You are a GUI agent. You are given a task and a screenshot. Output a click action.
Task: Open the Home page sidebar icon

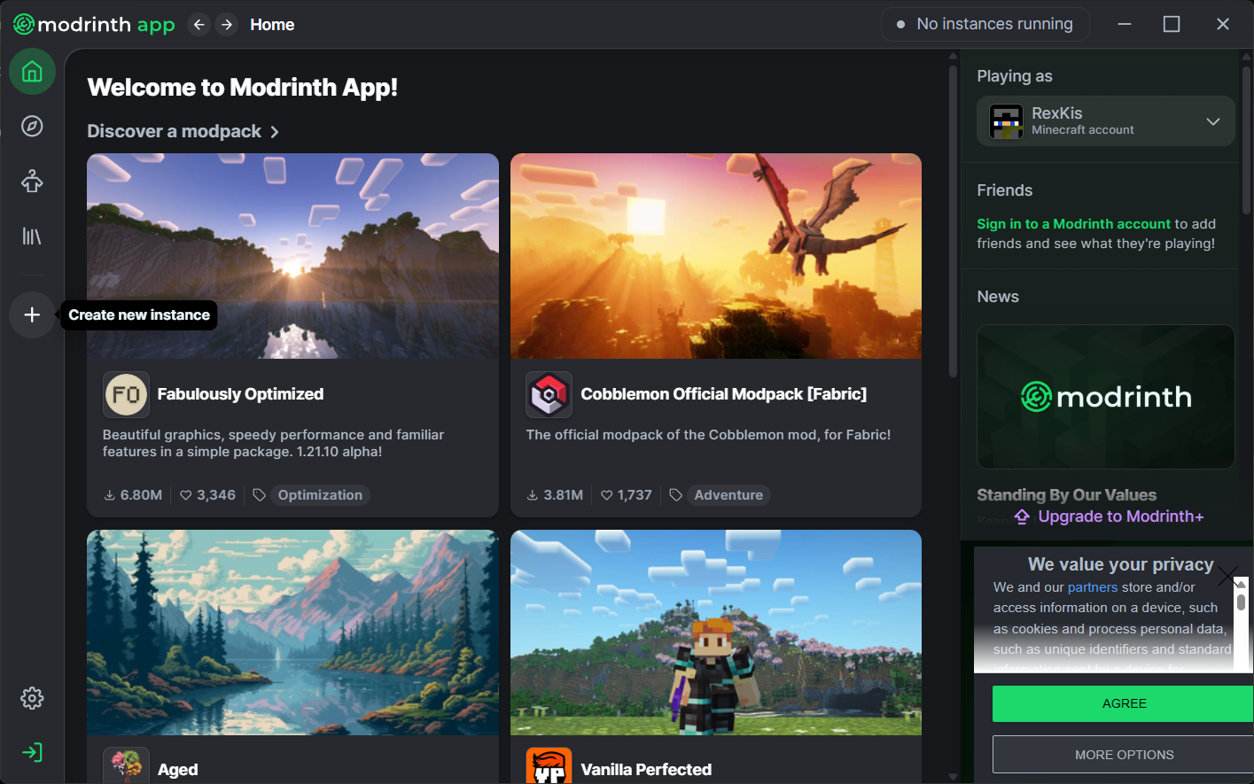[x=32, y=72]
